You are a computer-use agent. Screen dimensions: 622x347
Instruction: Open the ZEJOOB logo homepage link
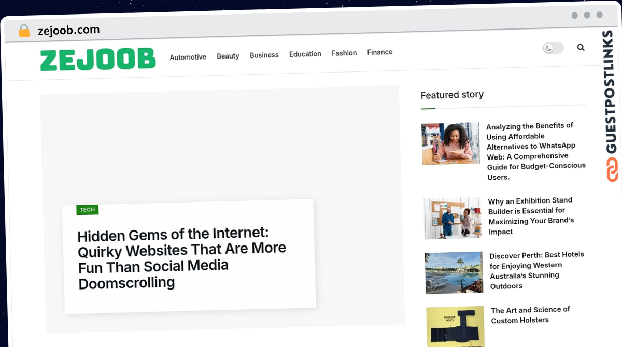coord(98,60)
